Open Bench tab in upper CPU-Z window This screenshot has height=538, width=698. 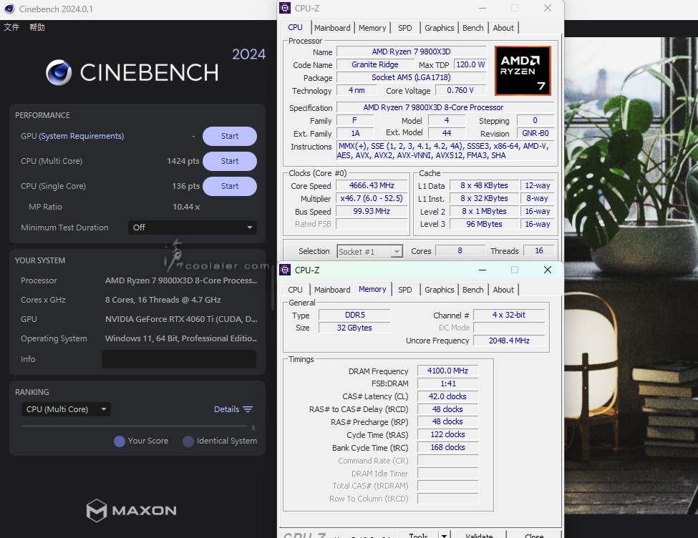pos(472,28)
